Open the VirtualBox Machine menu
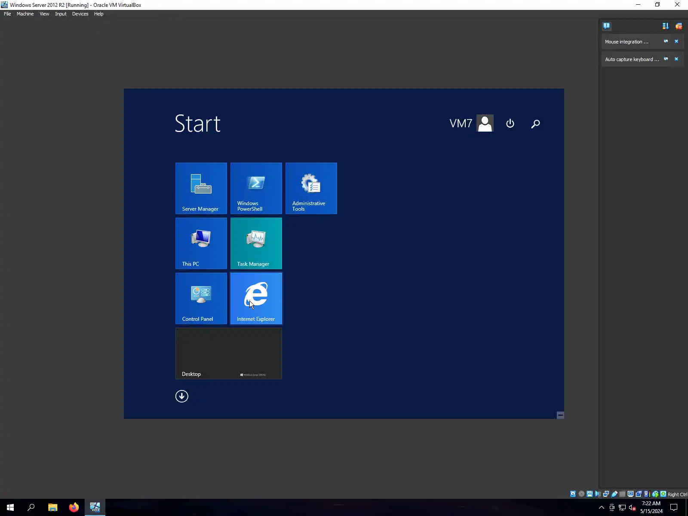Viewport: 688px width, 516px height. pos(25,14)
